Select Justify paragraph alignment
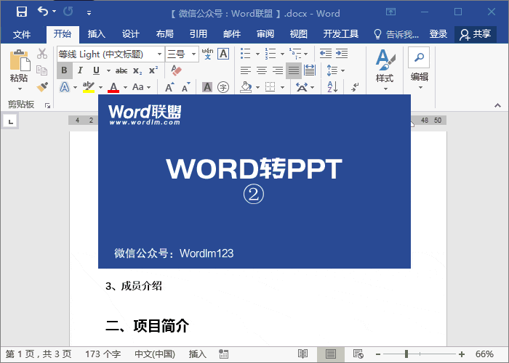The width and height of the screenshot is (509, 363). (294, 70)
